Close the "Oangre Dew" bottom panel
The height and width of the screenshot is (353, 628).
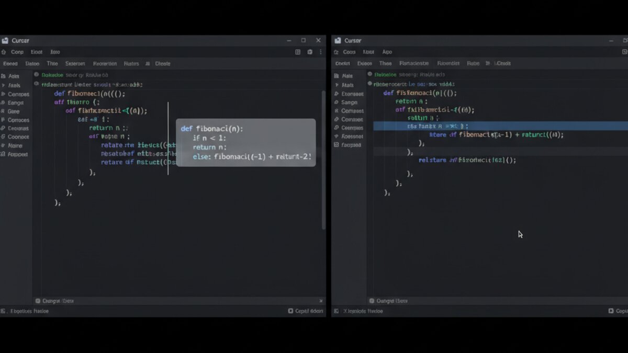pos(321,301)
